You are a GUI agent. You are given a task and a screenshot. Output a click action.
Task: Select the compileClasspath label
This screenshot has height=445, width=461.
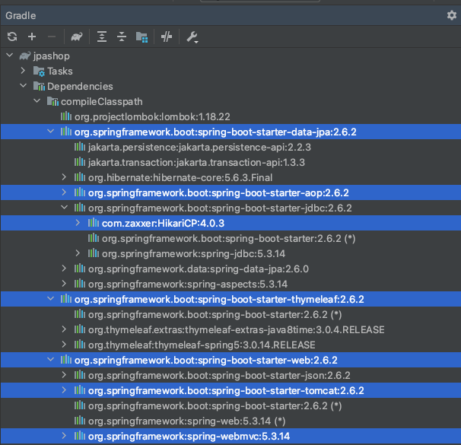(x=102, y=102)
